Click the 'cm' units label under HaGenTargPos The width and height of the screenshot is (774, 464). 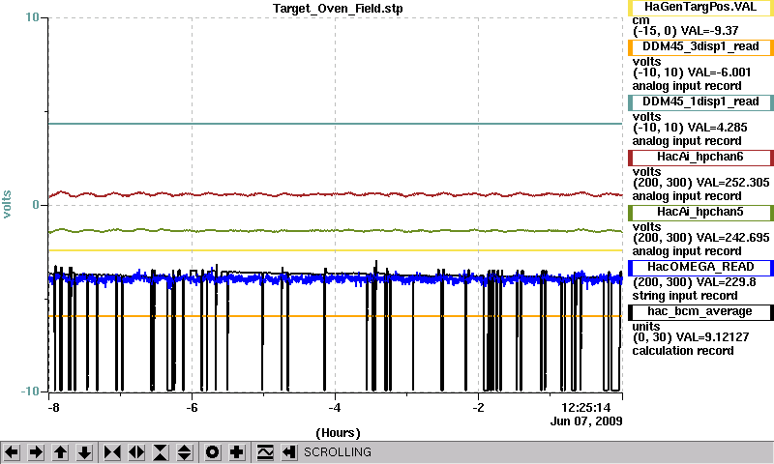pos(640,20)
